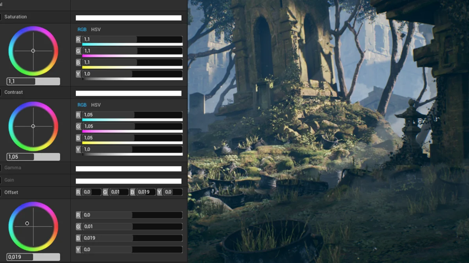Adjust the Saturation G slider

132,51
